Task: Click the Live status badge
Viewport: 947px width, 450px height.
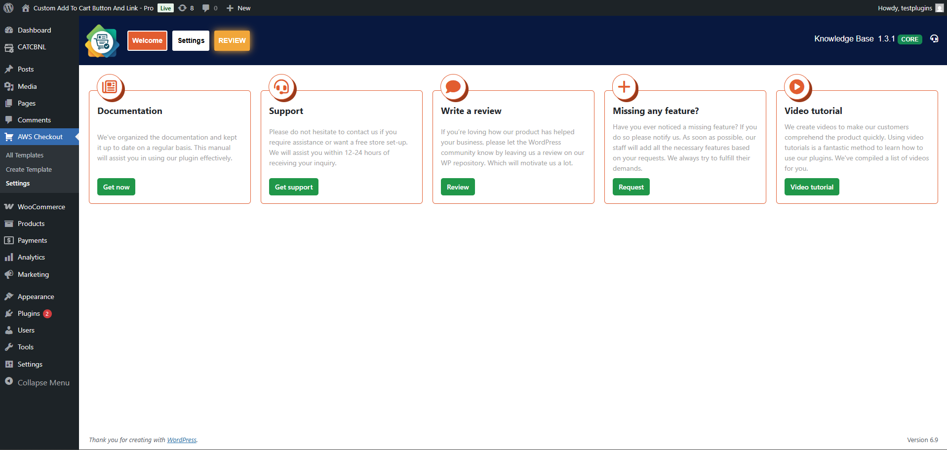Action: tap(165, 8)
